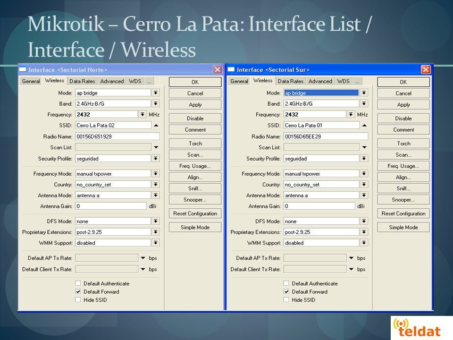Screen dimensions: 453x340
Task: Open Country dropdown in Sectorial Norte
Action: pyautogui.click(x=156, y=185)
